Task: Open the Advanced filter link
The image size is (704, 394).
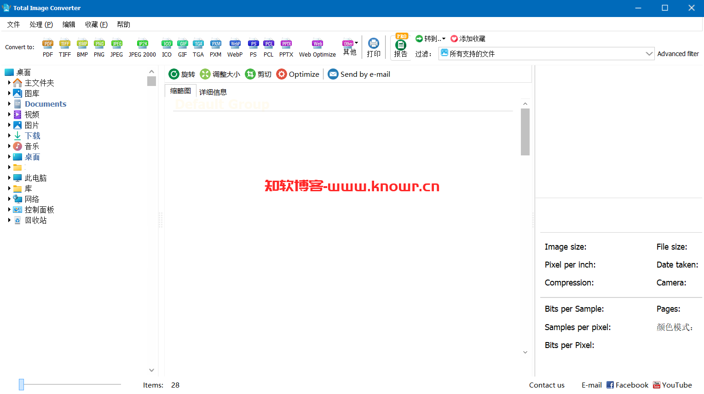Action: pos(678,54)
